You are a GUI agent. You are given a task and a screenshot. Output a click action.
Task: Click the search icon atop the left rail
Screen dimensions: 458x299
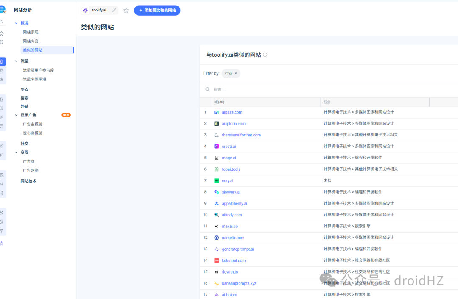2,22
